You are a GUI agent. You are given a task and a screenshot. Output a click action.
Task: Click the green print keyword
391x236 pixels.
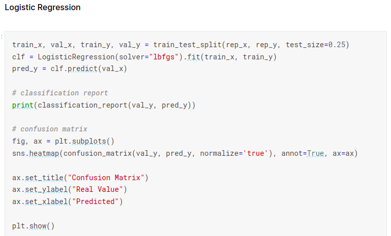[22, 105]
